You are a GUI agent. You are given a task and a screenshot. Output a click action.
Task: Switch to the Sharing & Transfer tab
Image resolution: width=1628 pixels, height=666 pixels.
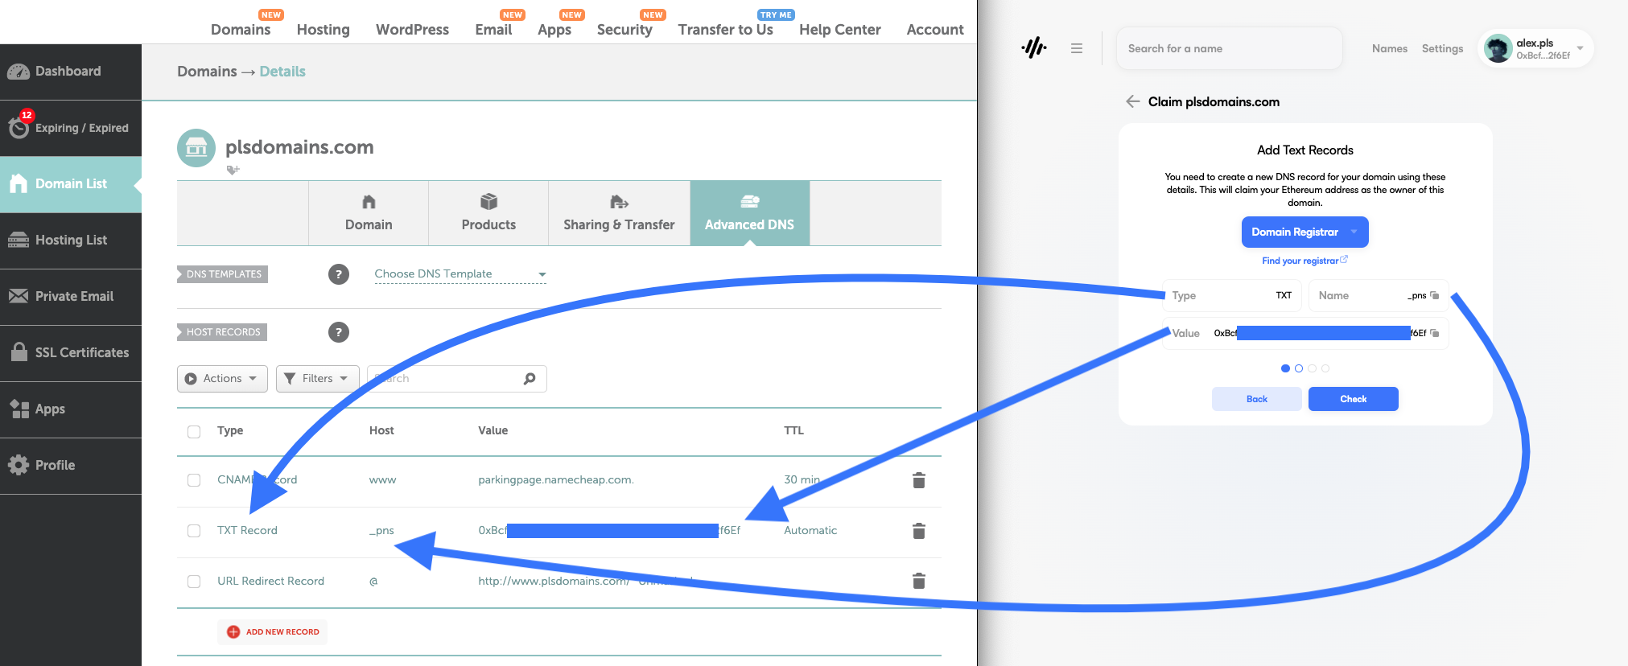(x=619, y=213)
